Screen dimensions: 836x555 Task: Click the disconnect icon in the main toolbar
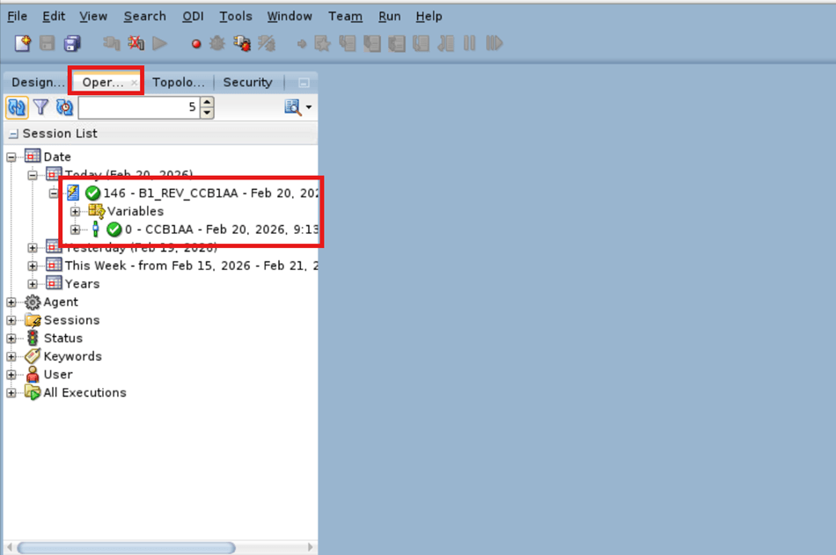point(136,42)
